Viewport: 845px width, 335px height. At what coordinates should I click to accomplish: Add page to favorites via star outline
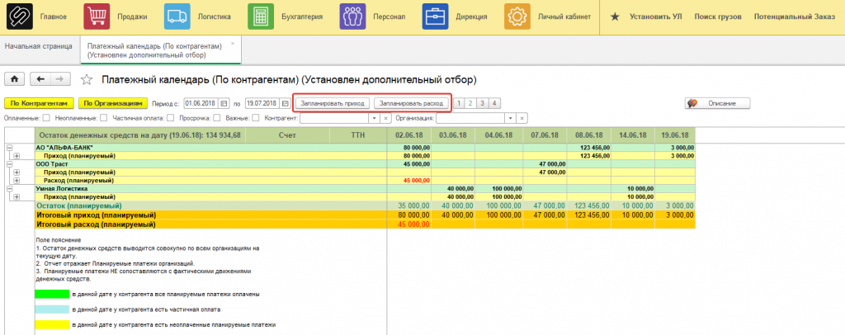[86, 80]
